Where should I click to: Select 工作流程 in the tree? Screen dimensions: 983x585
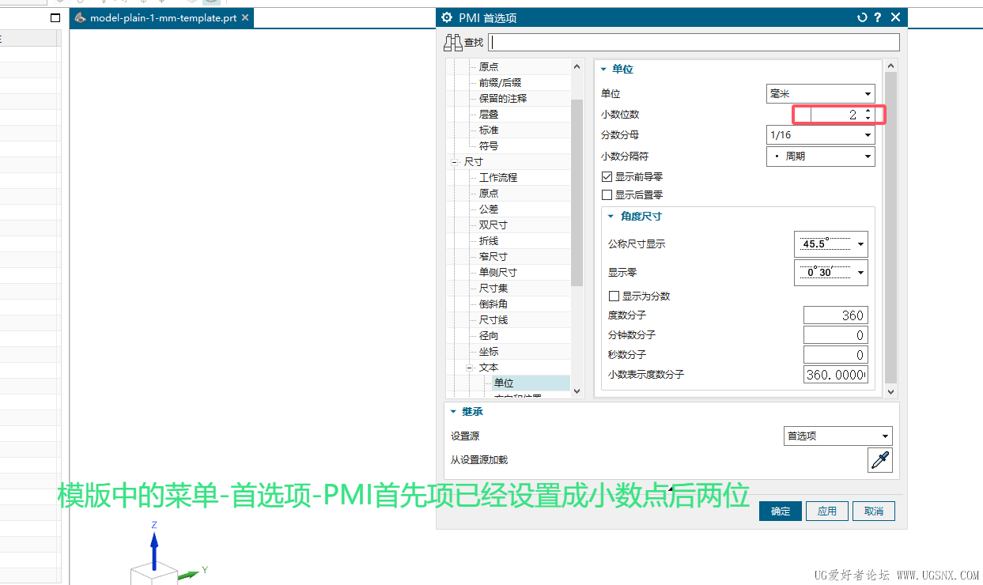click(x=498, y=178)
